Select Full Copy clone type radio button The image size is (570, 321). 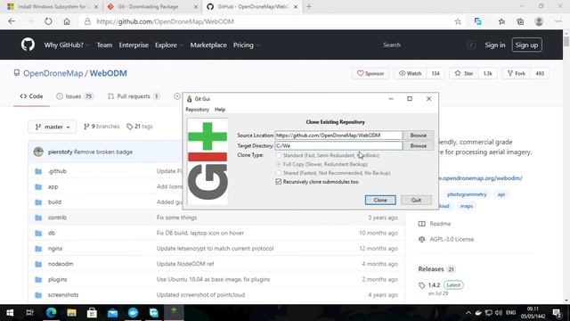(x=279, y=164)
